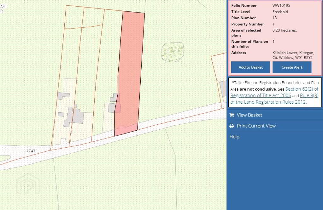Click the printer icon beside Print Current View

[x=232, y=126]
